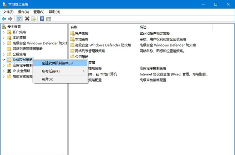Open the 文件(F) menu

(x=8, y=12)
